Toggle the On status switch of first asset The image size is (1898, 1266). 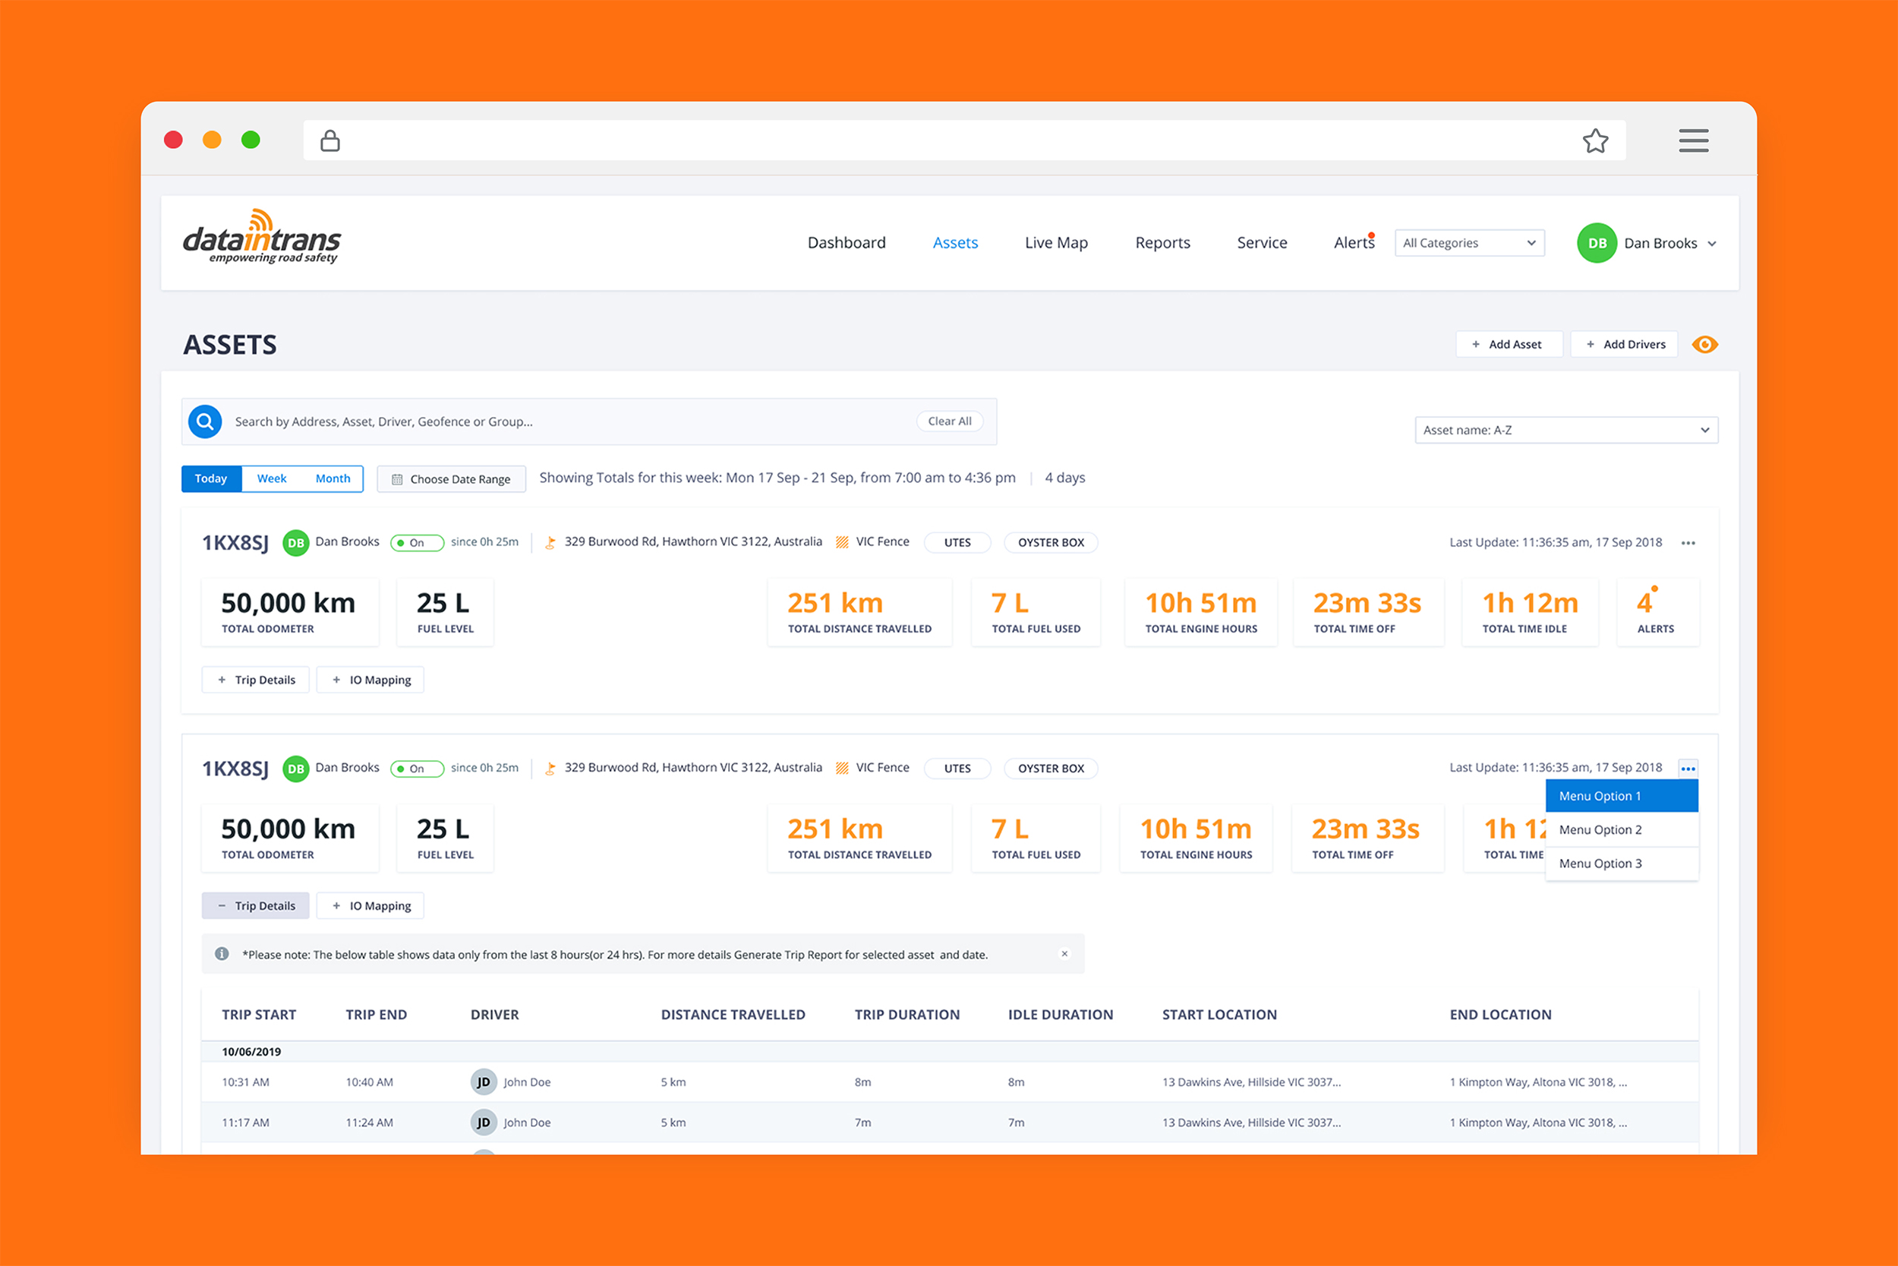click(x=416, y=542)
